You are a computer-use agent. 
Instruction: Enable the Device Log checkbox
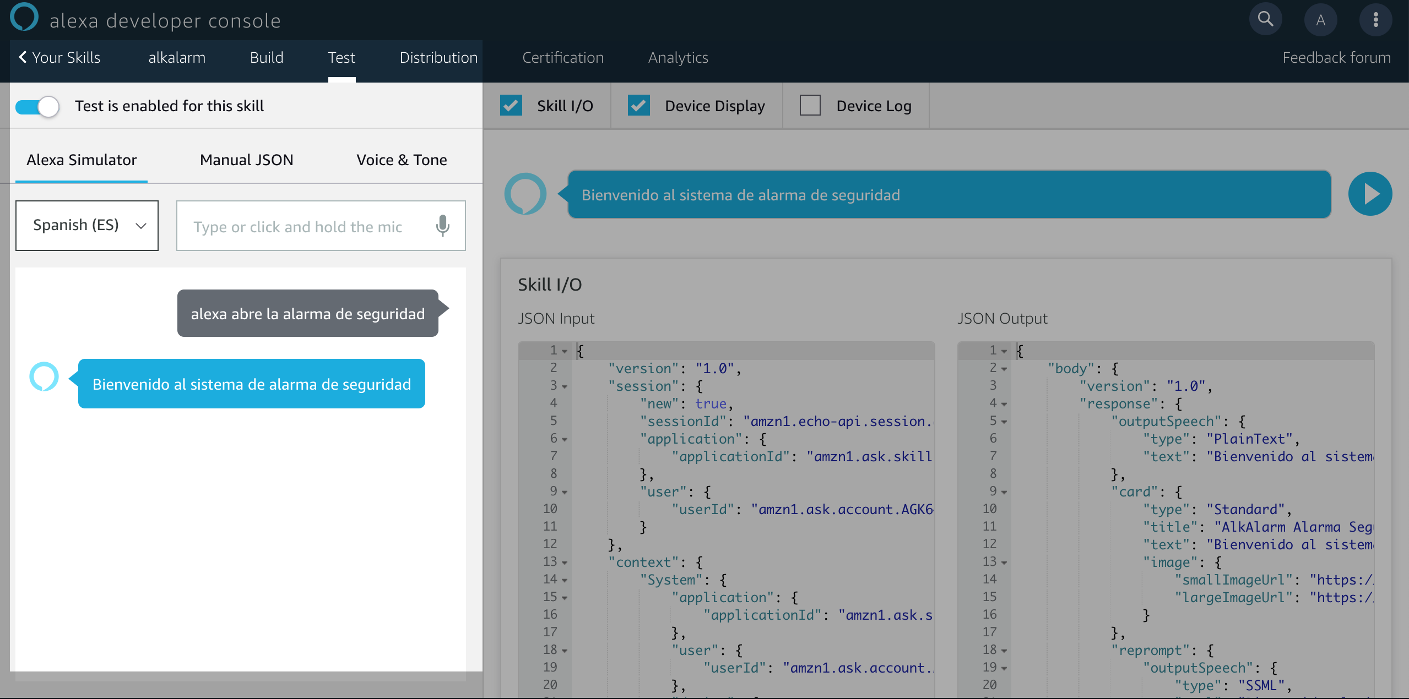point(810,105)
